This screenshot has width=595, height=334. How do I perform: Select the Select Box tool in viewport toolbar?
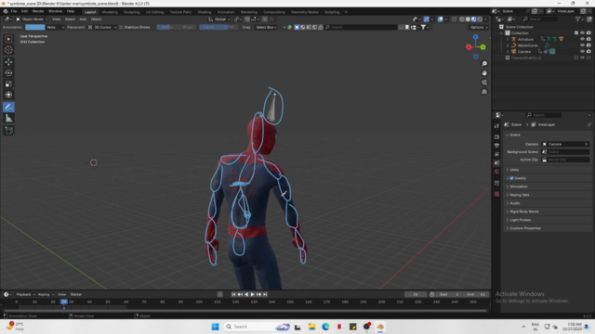(8, 39)
